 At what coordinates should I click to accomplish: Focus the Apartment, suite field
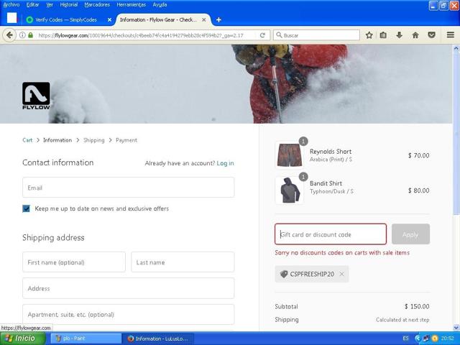128,315
